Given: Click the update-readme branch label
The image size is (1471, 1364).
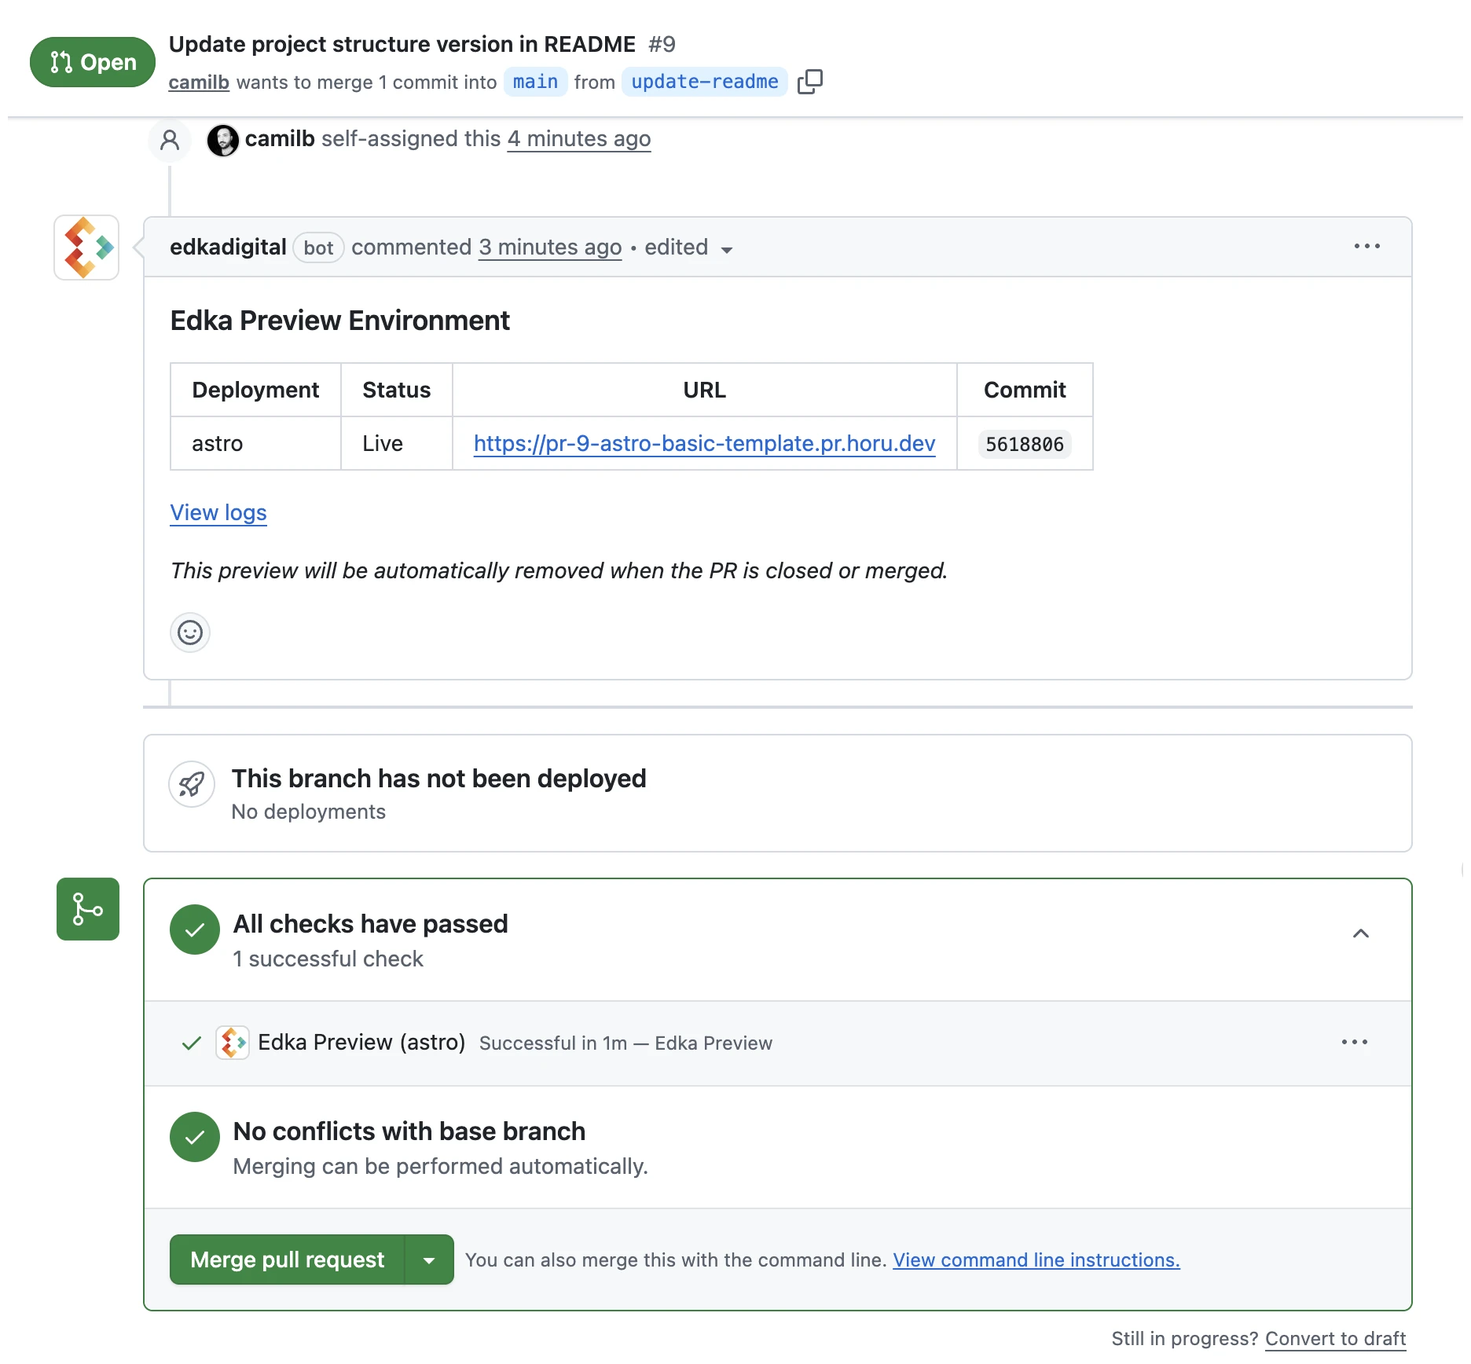Looking at the screenshot, I should (x=704, y=82).
